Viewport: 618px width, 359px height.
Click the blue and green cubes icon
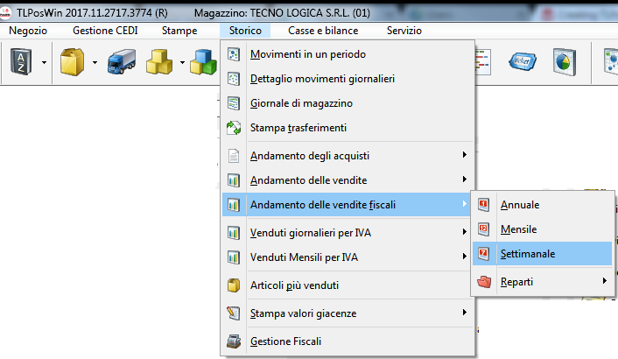coord(203,62)
